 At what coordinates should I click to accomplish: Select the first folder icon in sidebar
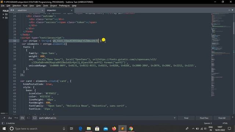tap(6, 14)
